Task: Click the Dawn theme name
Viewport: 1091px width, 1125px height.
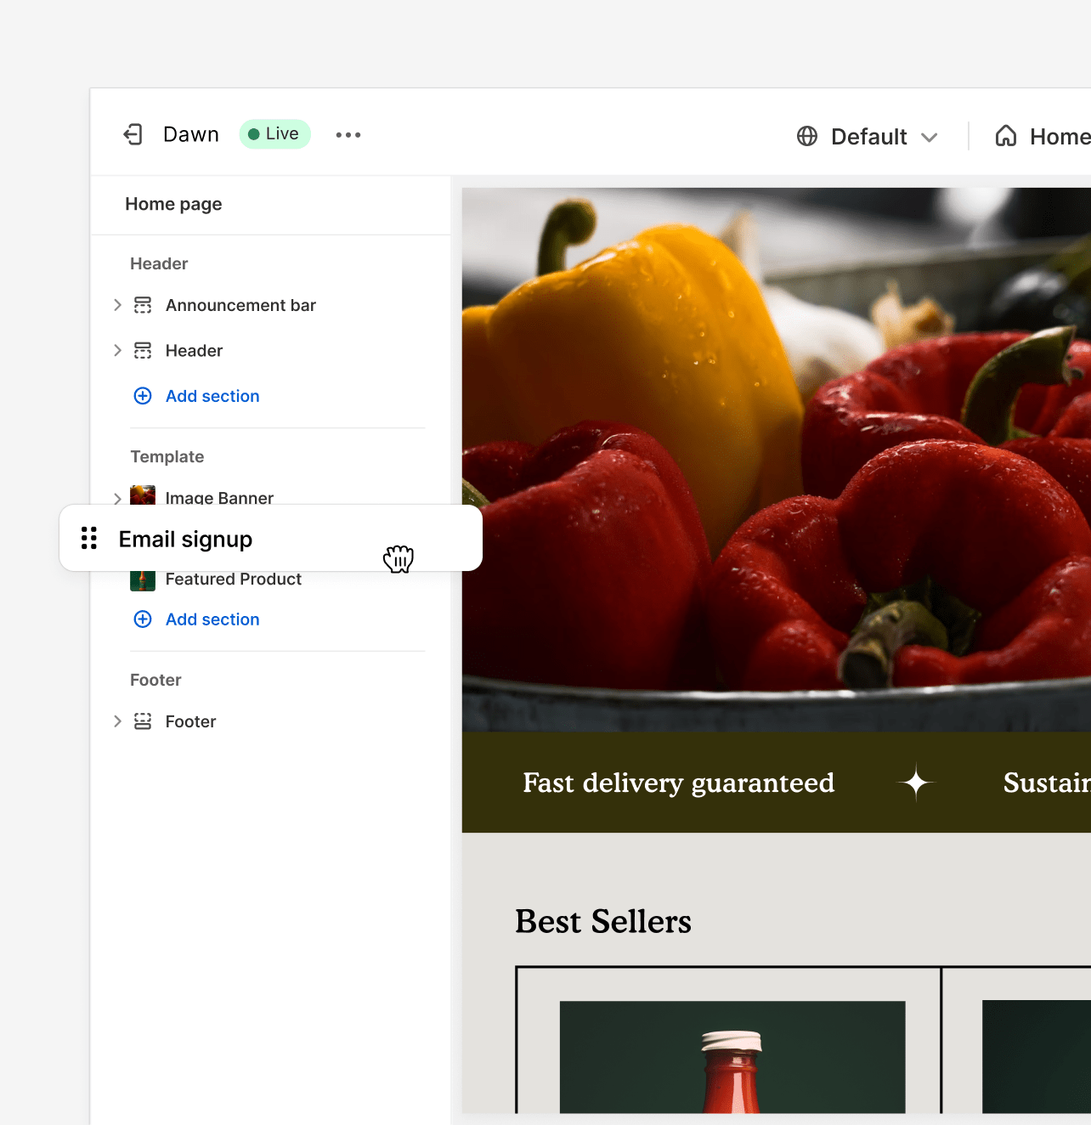Action: click(191, 134)
